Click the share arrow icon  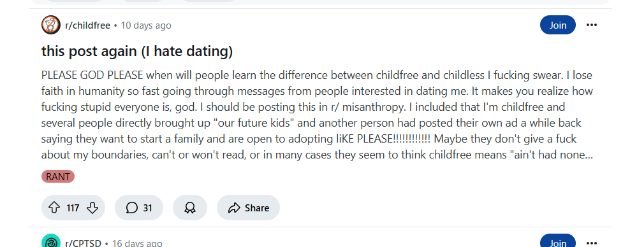(x=234, y=208)
